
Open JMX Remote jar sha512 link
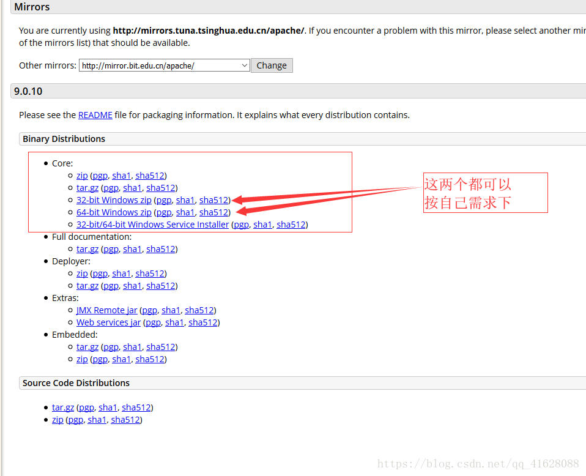coord(199,310)
